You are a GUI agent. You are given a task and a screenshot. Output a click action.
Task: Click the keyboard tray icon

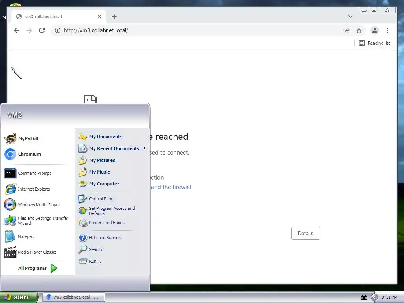coord(364,297)
